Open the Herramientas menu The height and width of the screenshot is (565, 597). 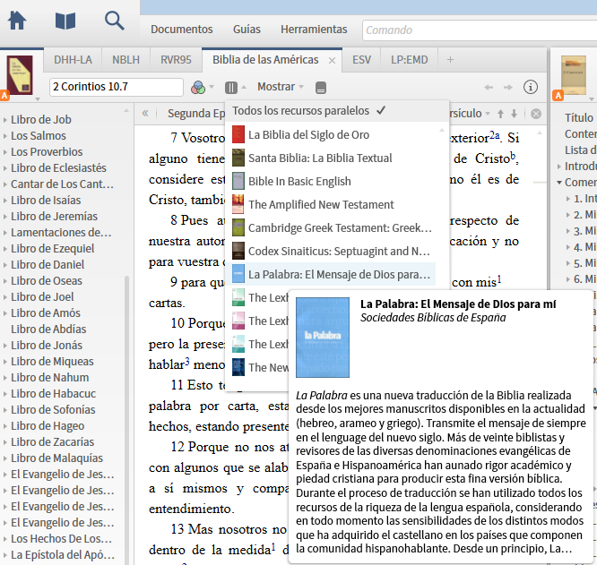[314, 30]
